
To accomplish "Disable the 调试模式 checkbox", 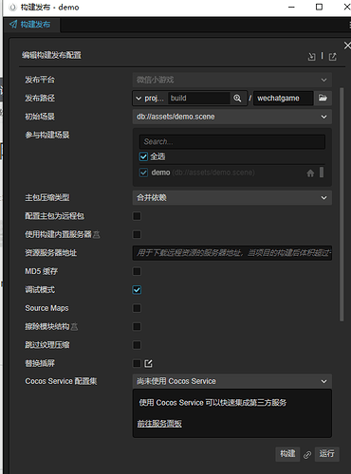I will 137,290.
